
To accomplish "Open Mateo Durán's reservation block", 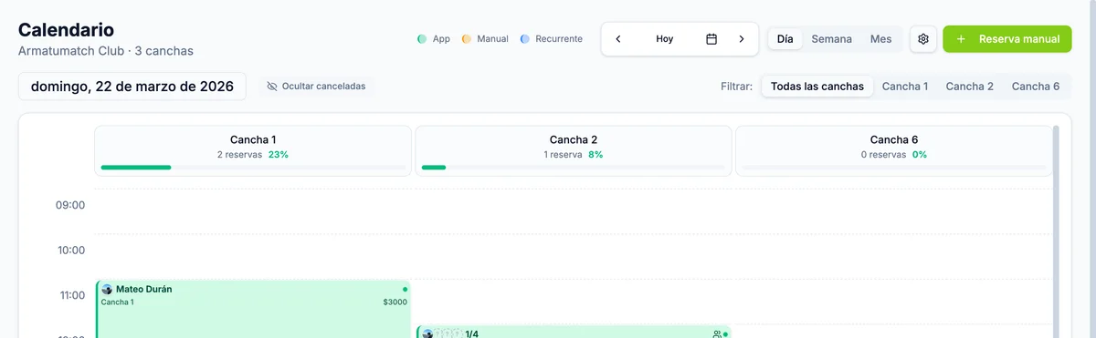I will [253, 309].
